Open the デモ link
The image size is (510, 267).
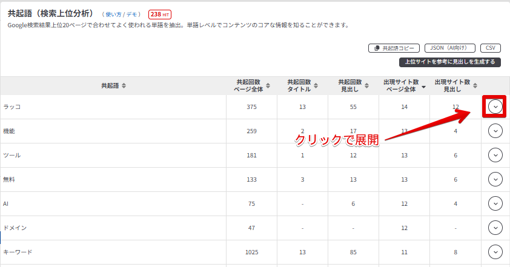click(133, 14)
